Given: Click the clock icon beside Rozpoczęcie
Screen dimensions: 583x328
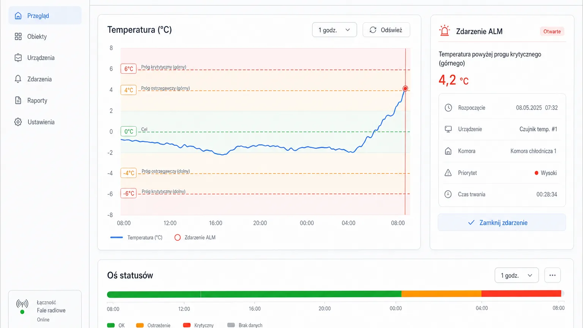Looking at the screenshot, I should point(448,107).
